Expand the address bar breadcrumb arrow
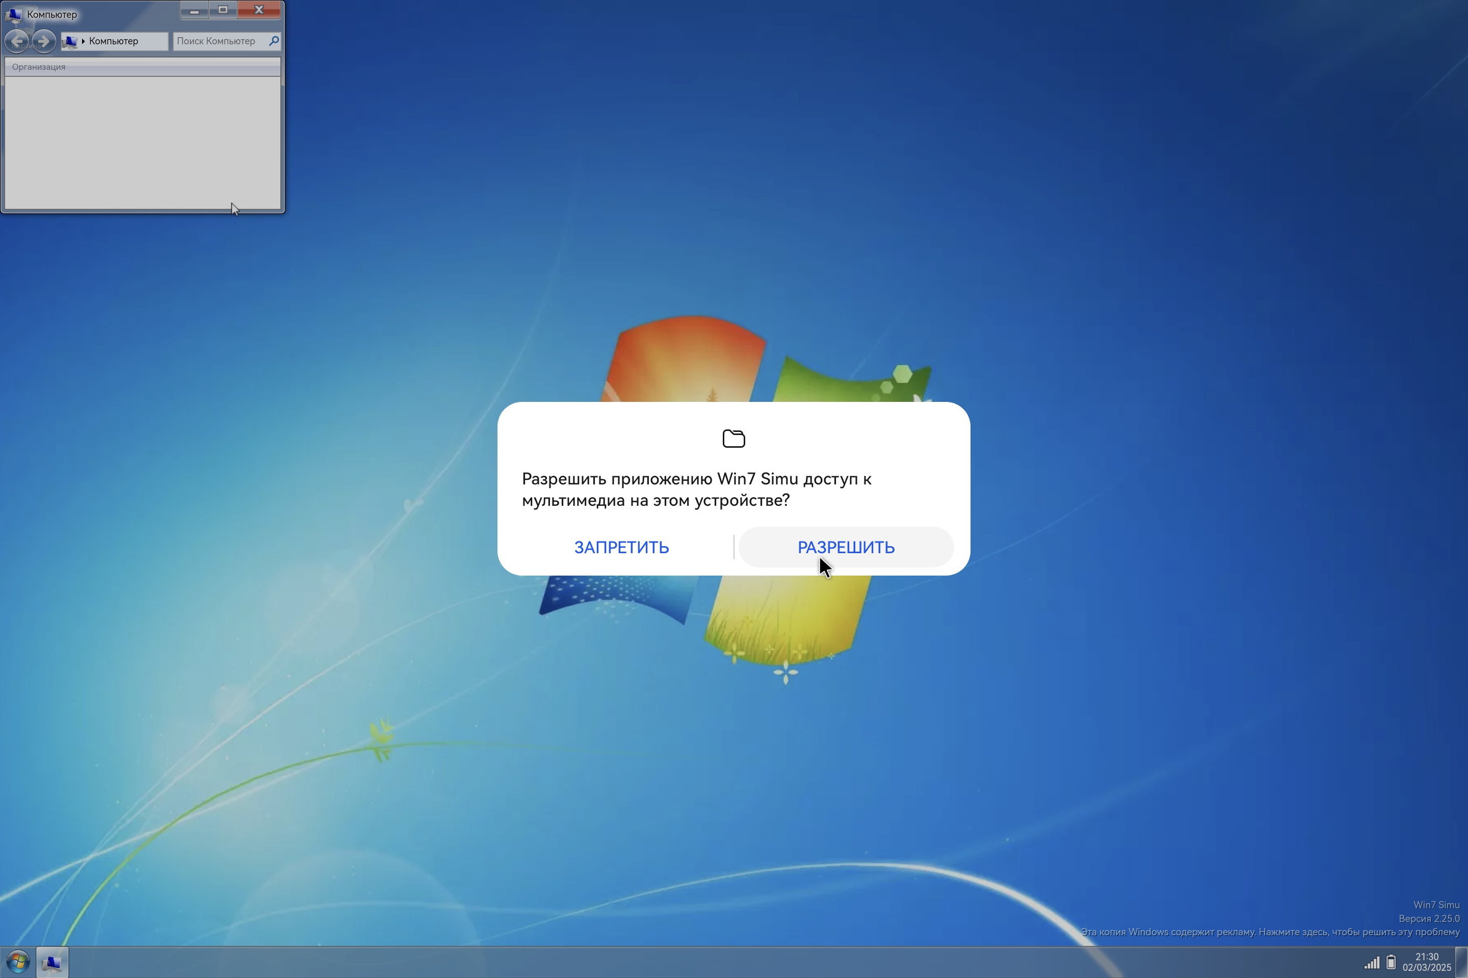Screen dimensions: 1468x978 (x=83, y=41)
